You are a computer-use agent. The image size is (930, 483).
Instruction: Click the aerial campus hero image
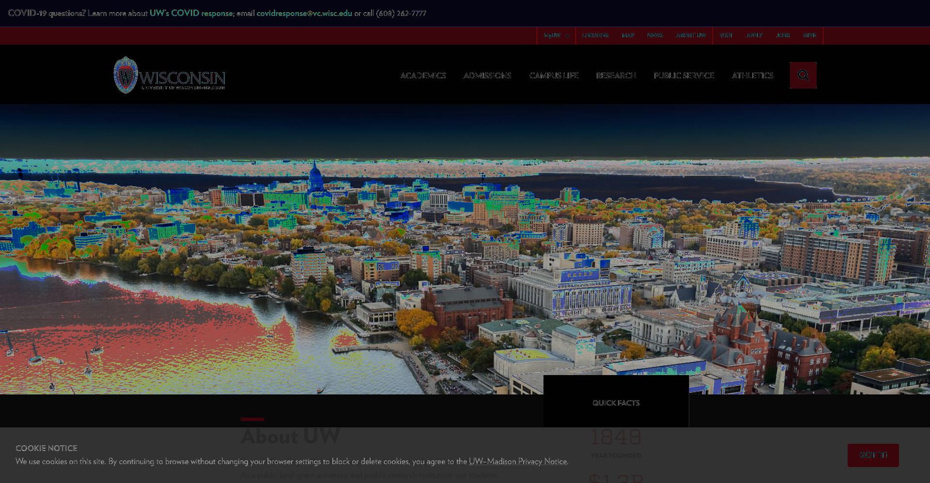pos(465,249)
